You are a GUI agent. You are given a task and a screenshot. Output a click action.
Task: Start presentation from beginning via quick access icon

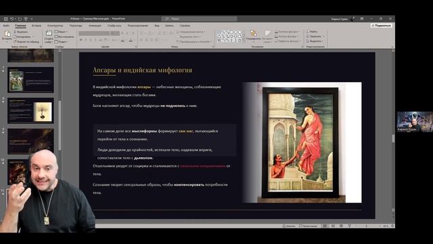(26, 19)
